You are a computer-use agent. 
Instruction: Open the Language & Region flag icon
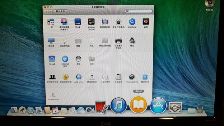(105, 22)
